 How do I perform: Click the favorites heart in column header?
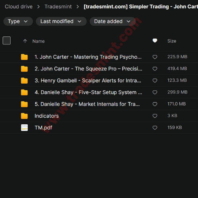(155, 40)
